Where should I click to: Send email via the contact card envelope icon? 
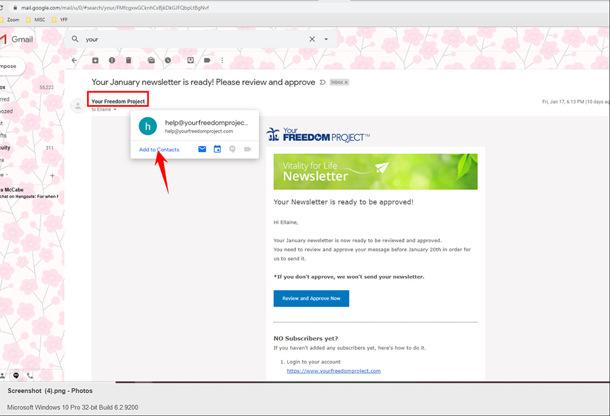[202, 149]
